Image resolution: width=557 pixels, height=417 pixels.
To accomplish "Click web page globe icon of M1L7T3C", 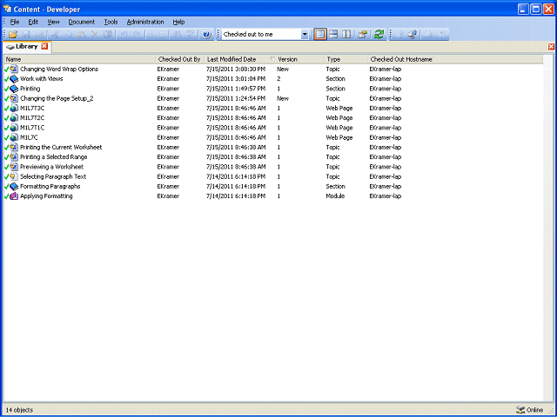I will click(x=14, y=108).
